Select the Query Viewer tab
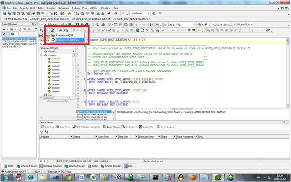The width and height of the screenshot is (291, 182). coord(111,127)
